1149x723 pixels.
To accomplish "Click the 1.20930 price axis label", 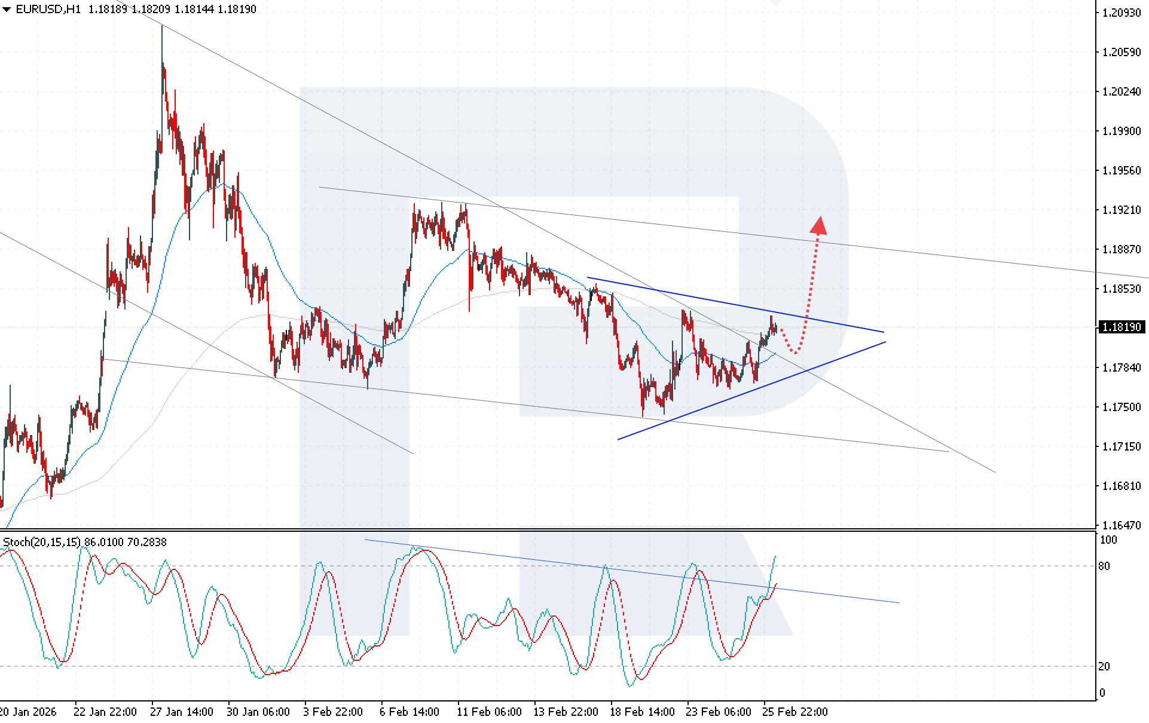I will [1122, 13].
